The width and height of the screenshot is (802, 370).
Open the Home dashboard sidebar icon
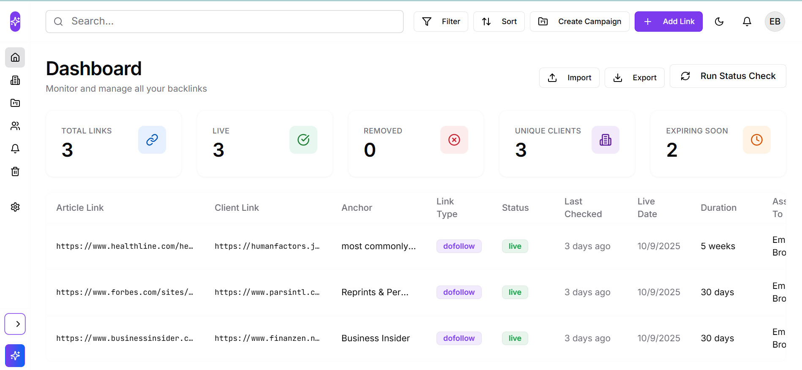(x=15, y=57)
